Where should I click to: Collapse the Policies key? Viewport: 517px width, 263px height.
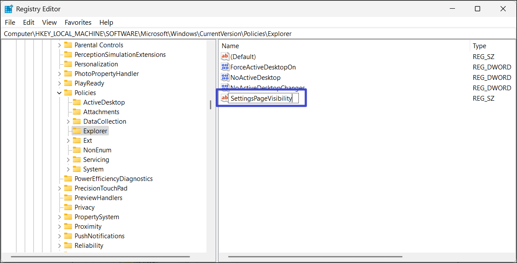point(59,93)
